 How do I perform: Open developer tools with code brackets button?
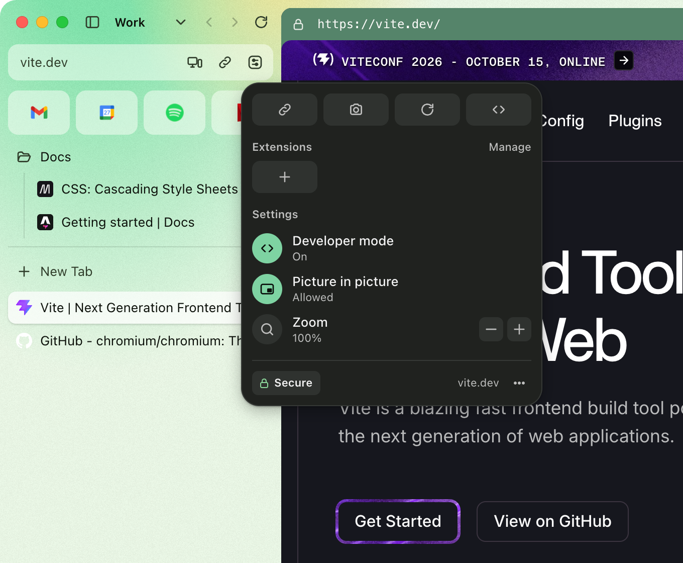[x=499, y=110]
